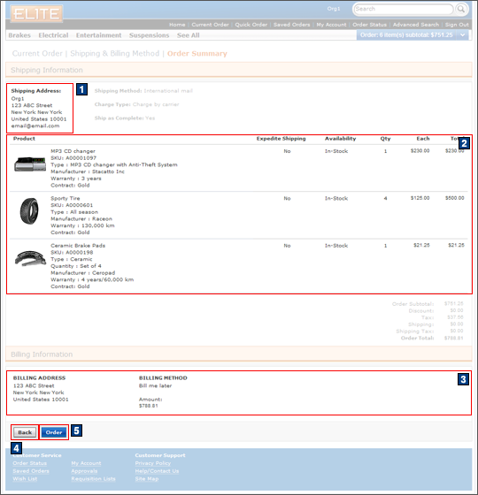Click the order subtotal summary text

[x=406, y=35]
